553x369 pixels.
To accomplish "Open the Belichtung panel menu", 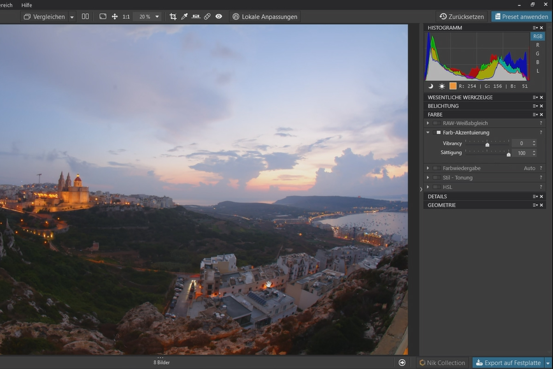I will 535,106.
